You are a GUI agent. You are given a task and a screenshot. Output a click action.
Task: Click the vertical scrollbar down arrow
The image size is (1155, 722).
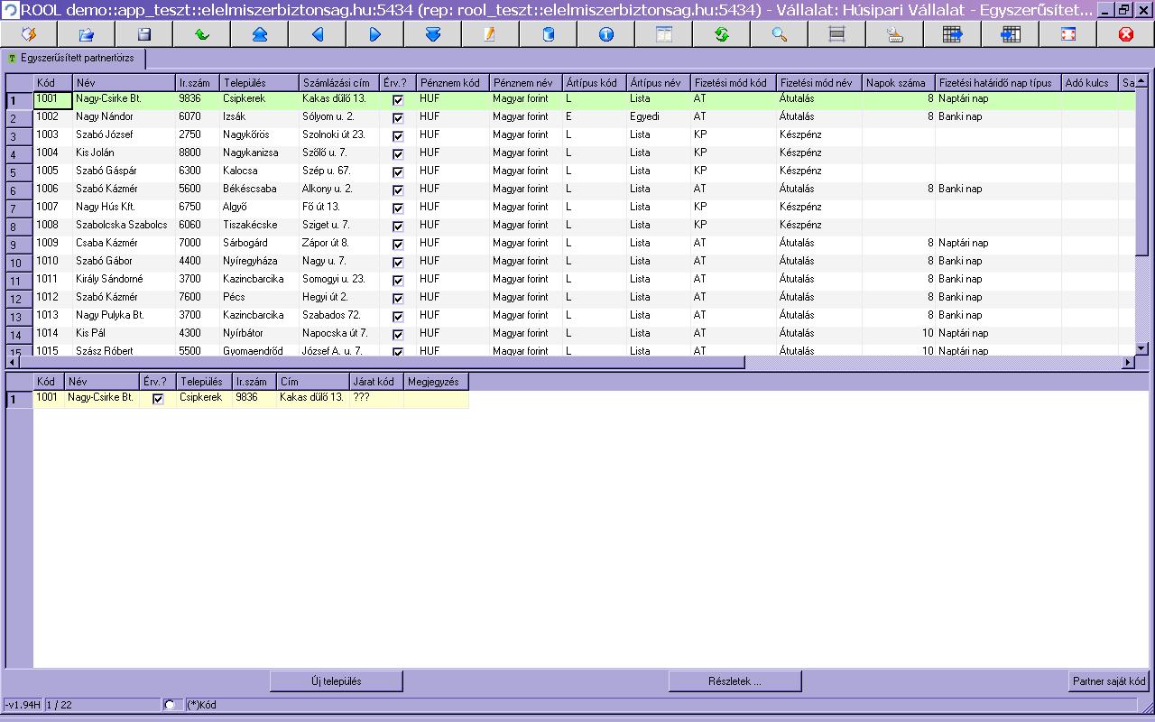pyautogui.click(x=1141, y=347)
